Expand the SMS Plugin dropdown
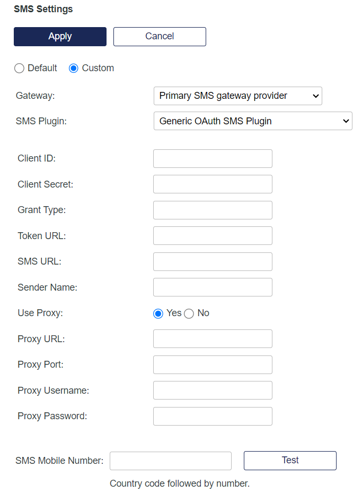Image resolution: width=362 pixels, height=492 pixels. coord(253,121)
